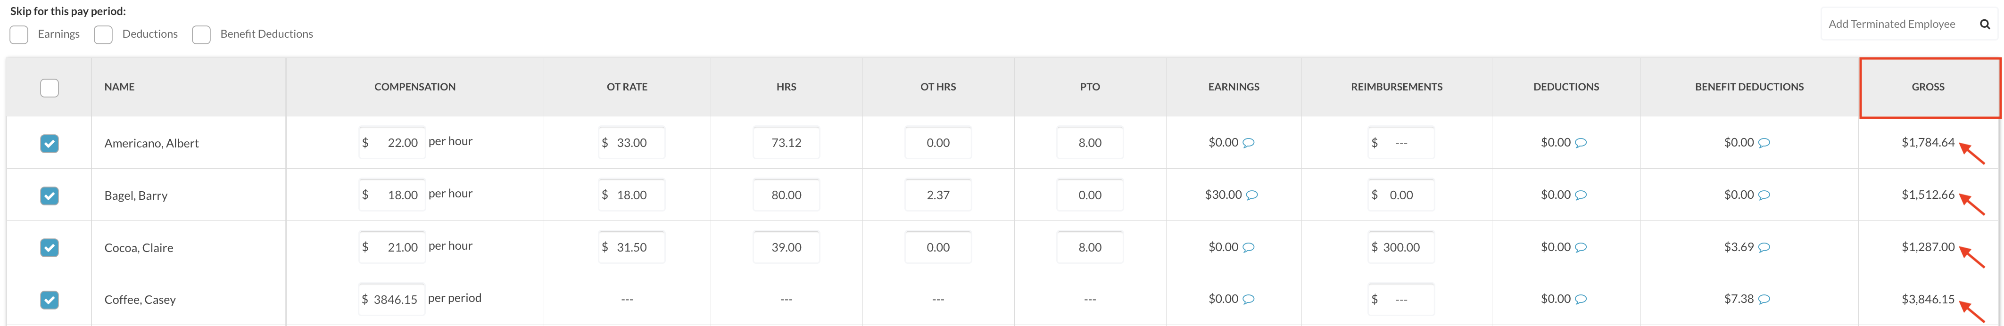Open earnings comment bubble for Albert Americano
This screenshot has height=326, width=2004.
[1249, 143]
